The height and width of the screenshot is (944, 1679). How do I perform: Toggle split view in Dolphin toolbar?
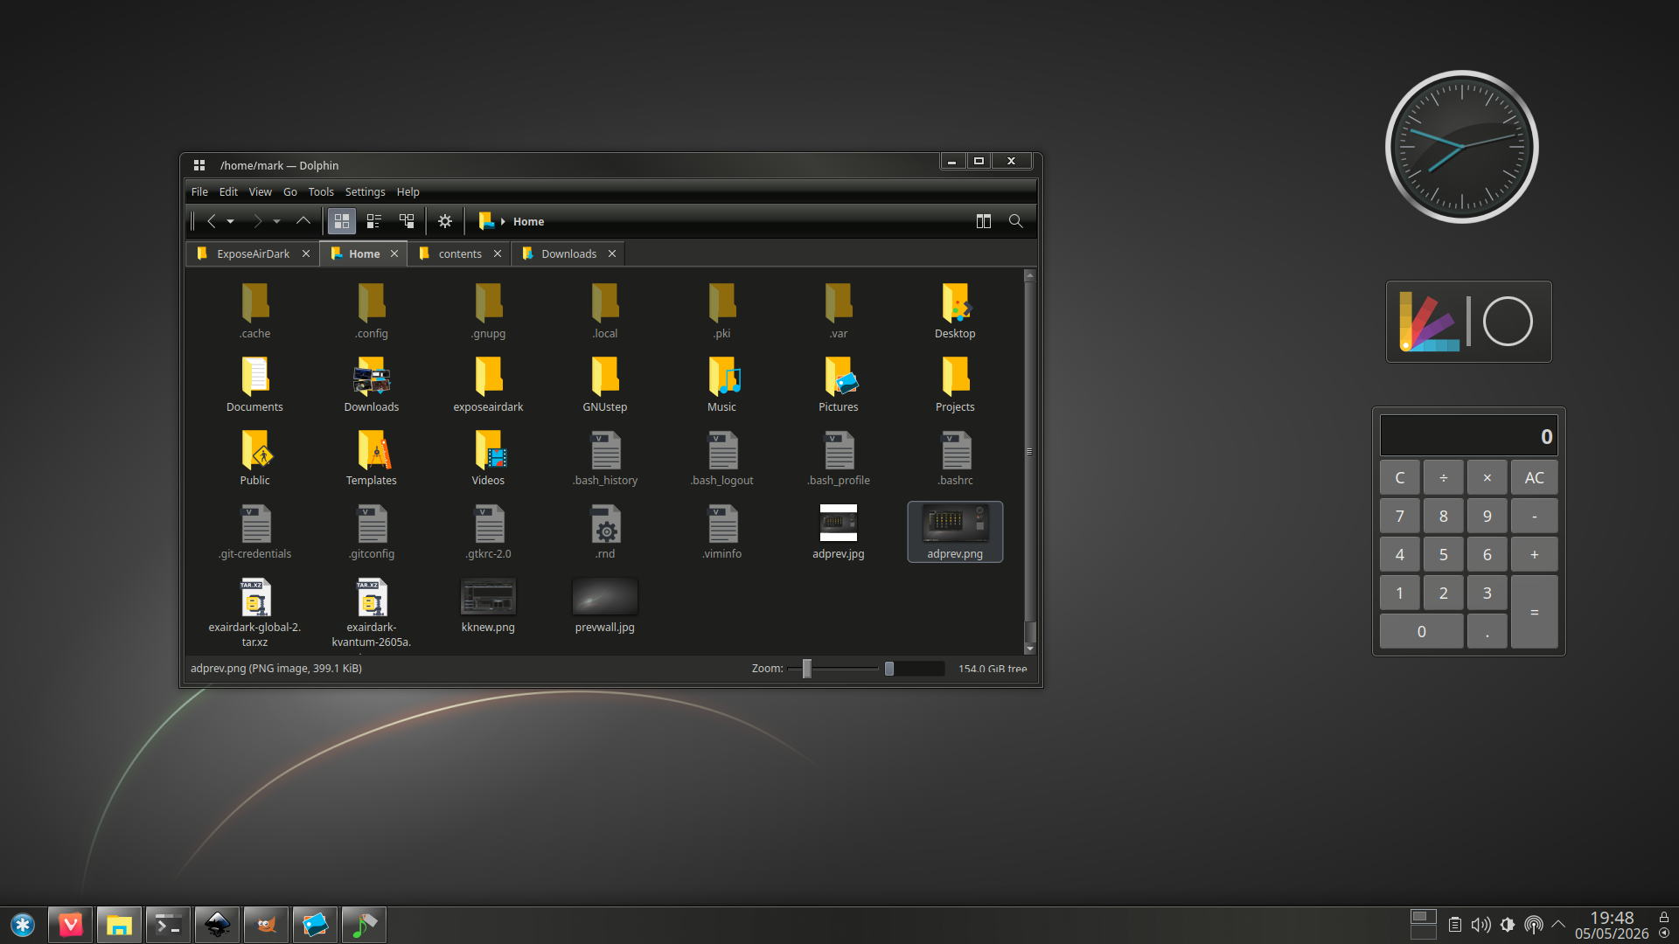pos(984,221)
